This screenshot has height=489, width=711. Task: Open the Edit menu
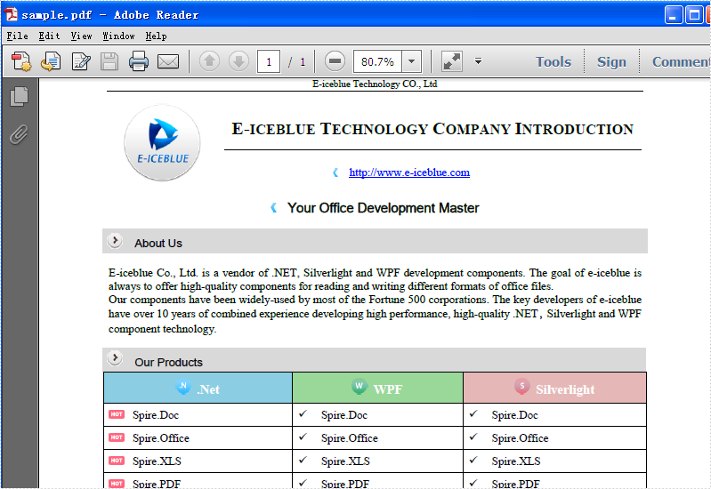click(x=49, y=36)
